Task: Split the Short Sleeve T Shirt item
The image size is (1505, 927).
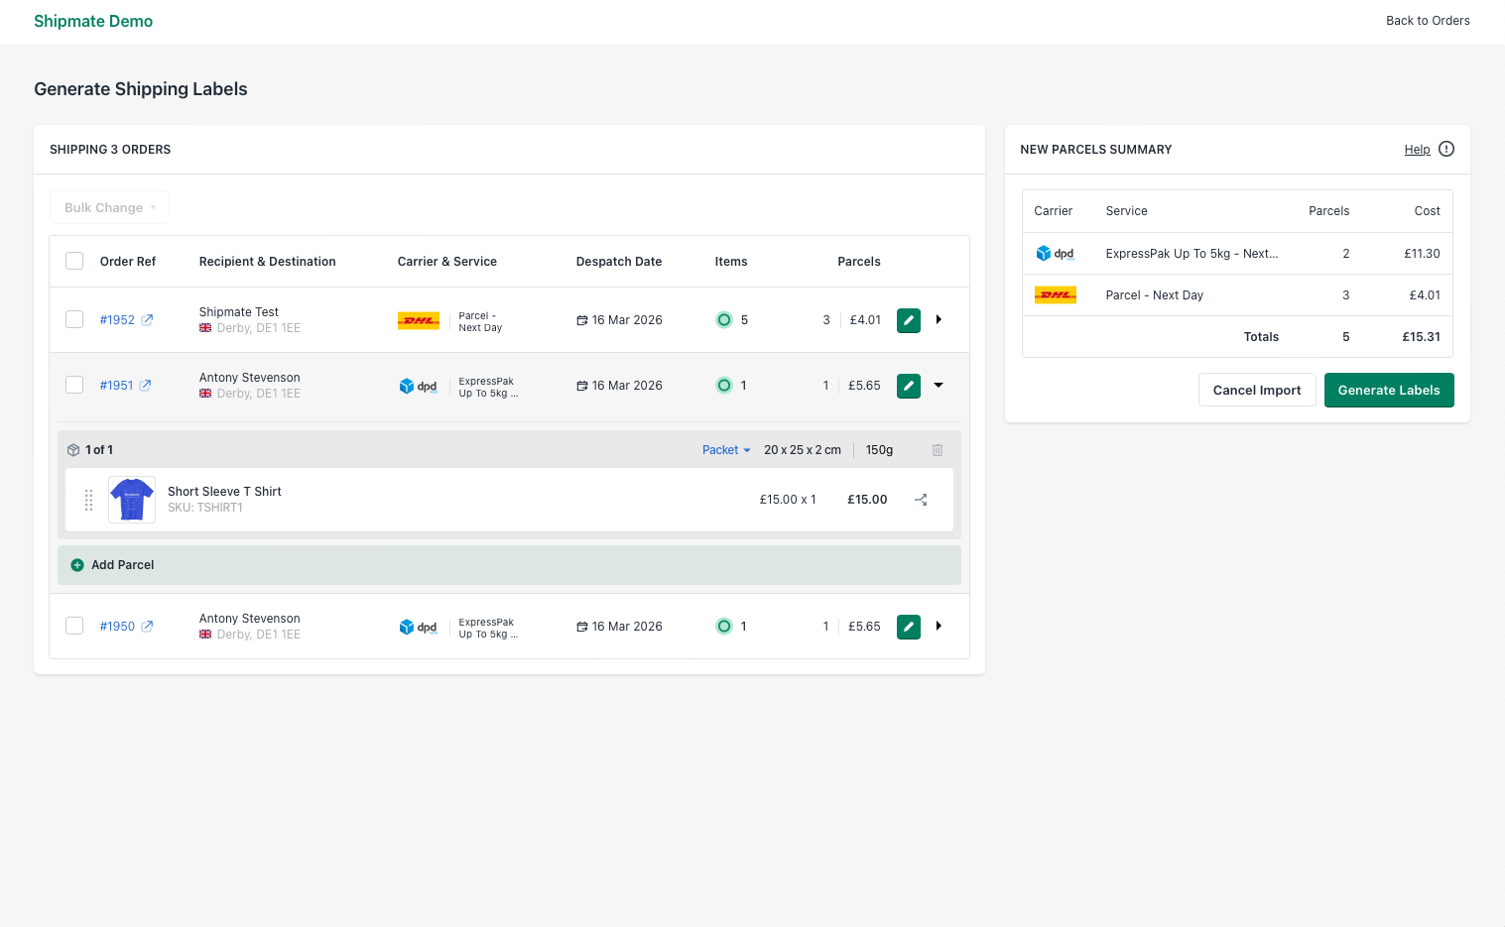Action: click(x=921, y=499)
